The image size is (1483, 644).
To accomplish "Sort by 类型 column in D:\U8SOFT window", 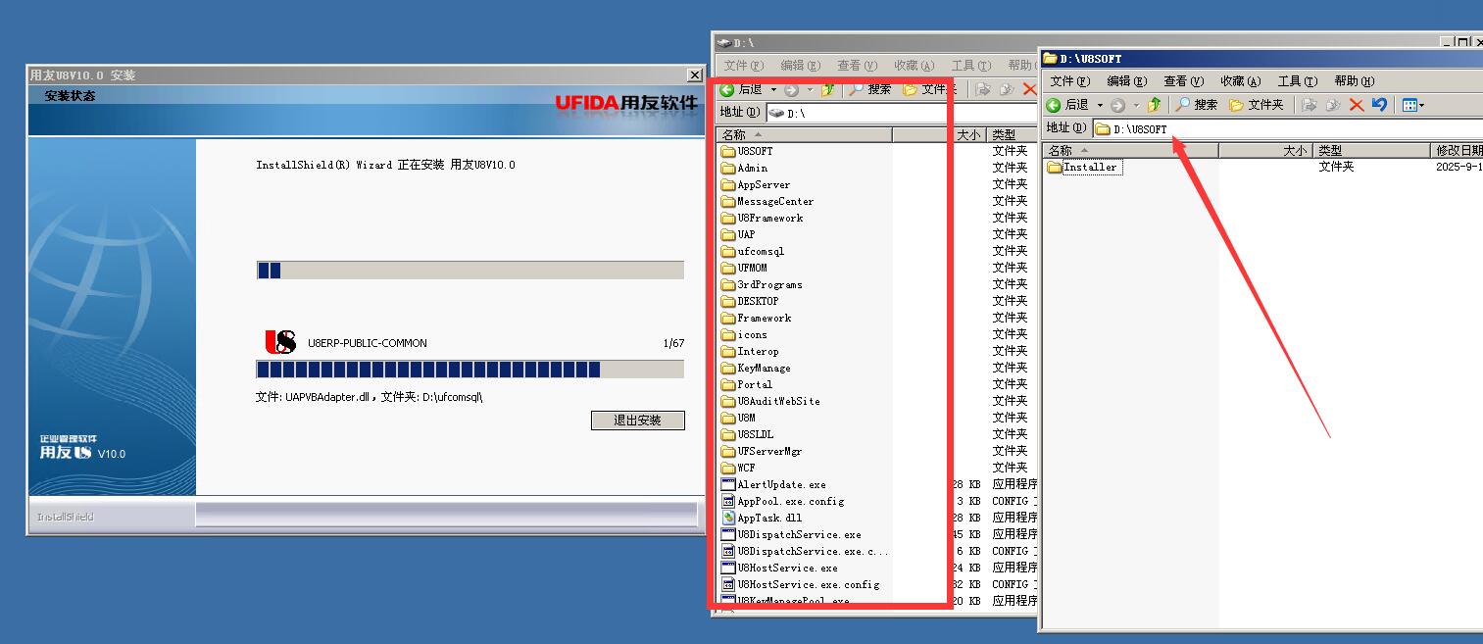I will [x=1371, y=150].
